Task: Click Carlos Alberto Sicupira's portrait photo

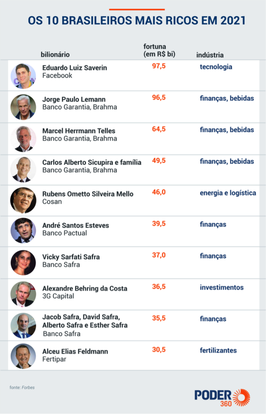Action: (23, 170)
